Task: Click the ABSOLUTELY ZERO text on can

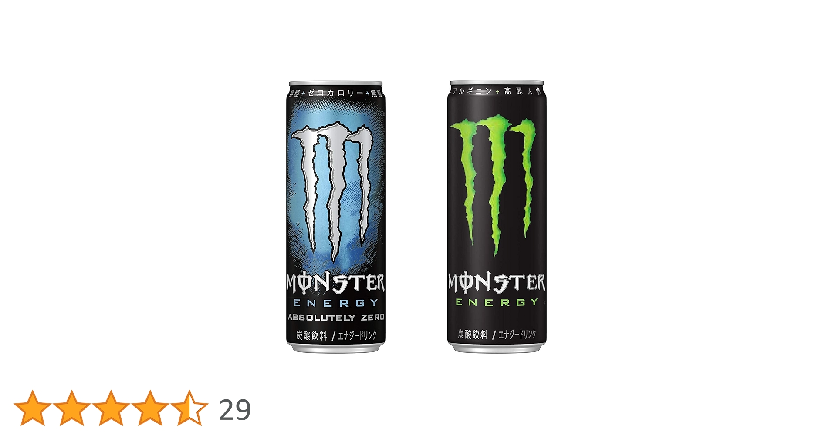Action: (336, 318)
